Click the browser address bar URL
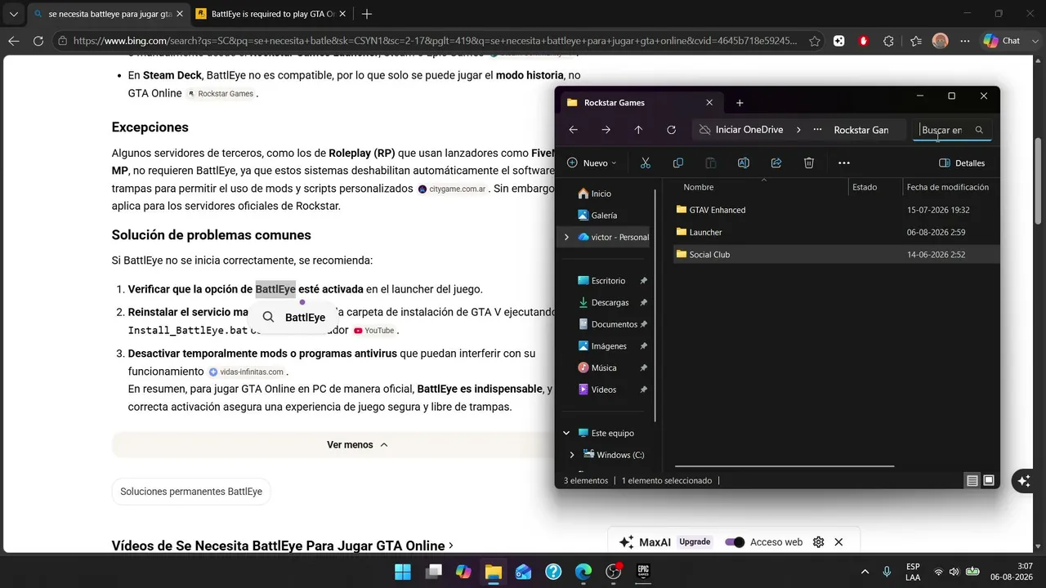Viewport: 1046px width, 588px height. coord(435,41)
